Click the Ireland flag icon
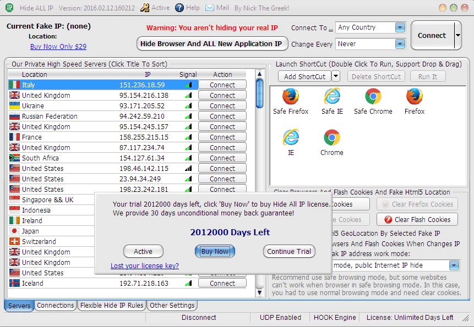Screen dimensions: 474x327 point(14,221)
